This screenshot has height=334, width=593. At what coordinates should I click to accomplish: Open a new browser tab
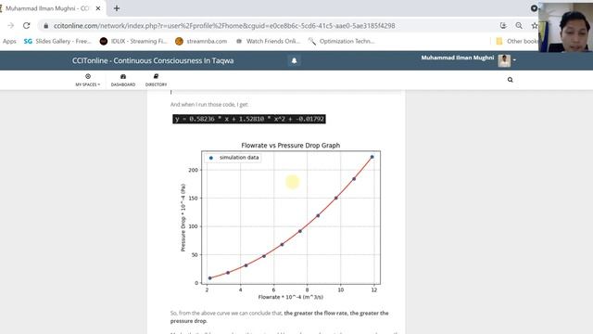click(117, 8)
